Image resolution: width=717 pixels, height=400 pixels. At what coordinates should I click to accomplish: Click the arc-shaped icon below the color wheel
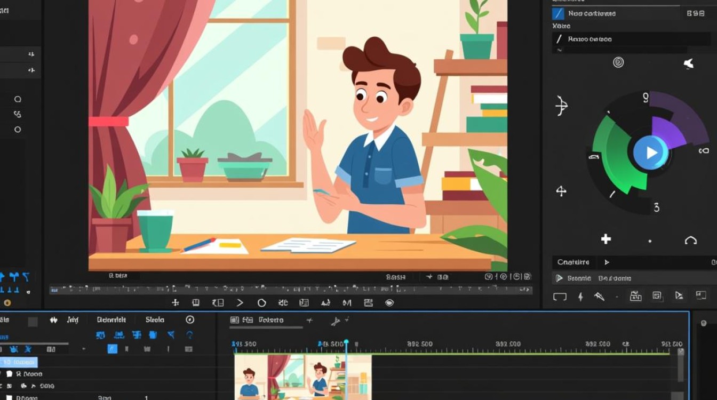pyautogui.click(x=690, y=241)
